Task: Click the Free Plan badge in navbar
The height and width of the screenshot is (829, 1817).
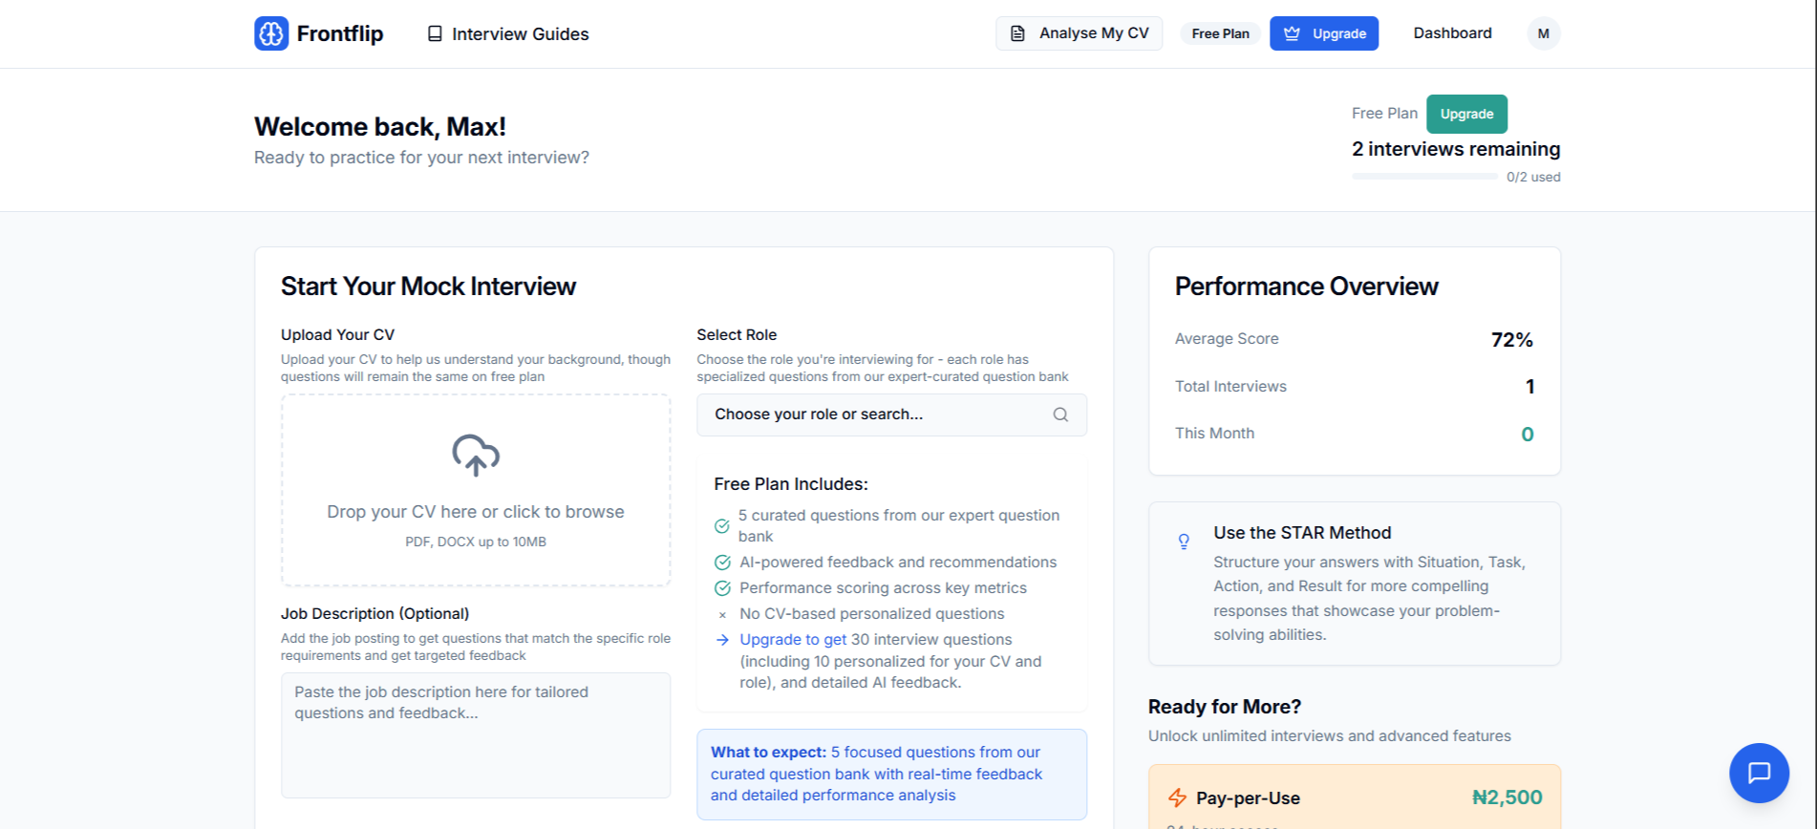Action: pos(1220,33)
